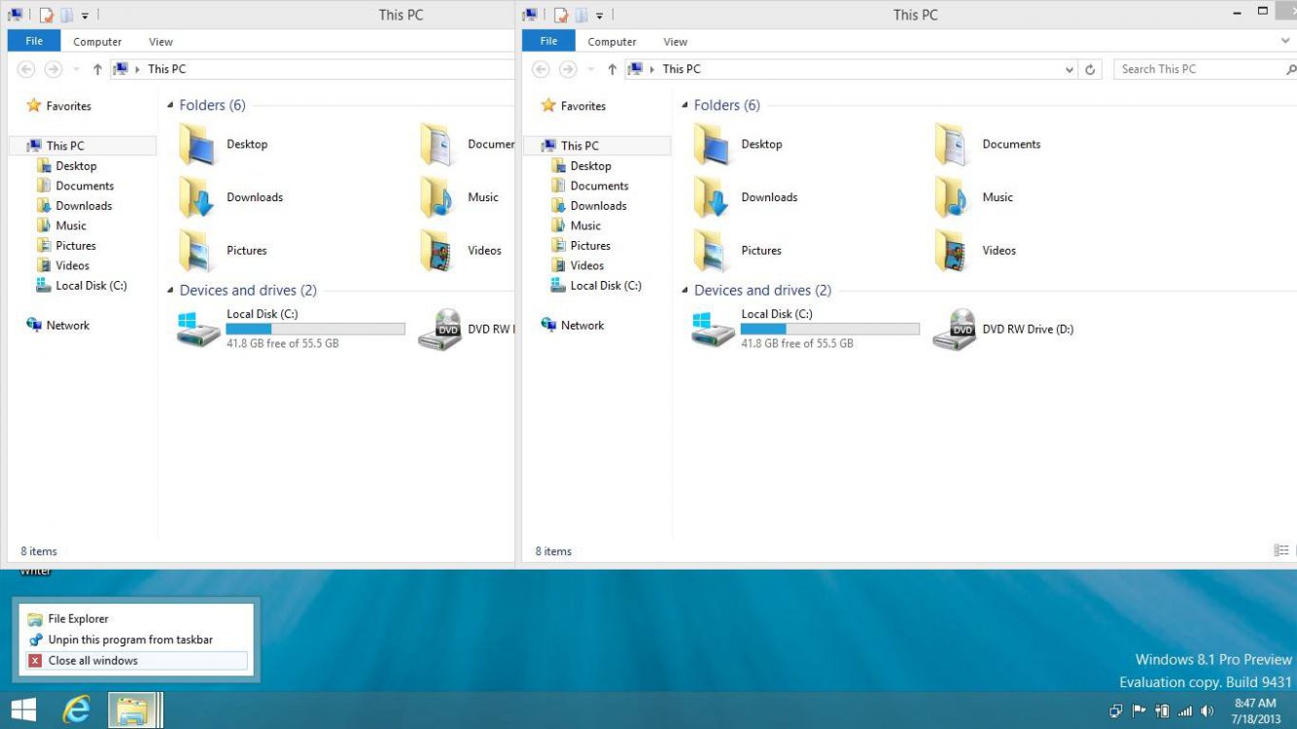Select Favorites in left window navigation pane
Screen dimensions: 1297x729
coord(68,106)
